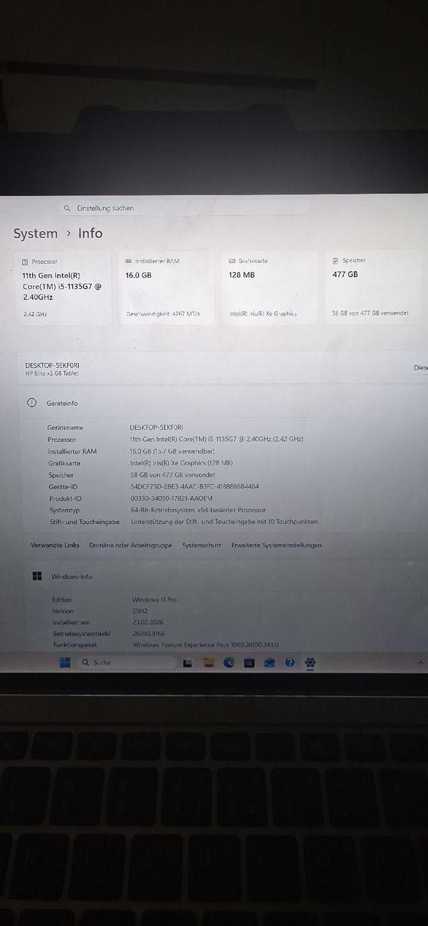Click the Verwandte Links label
428x926 pixels.
click(x=55, y=545)
